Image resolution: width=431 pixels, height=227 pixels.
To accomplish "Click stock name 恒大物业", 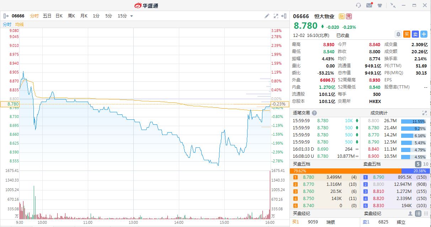I will 324,16.
